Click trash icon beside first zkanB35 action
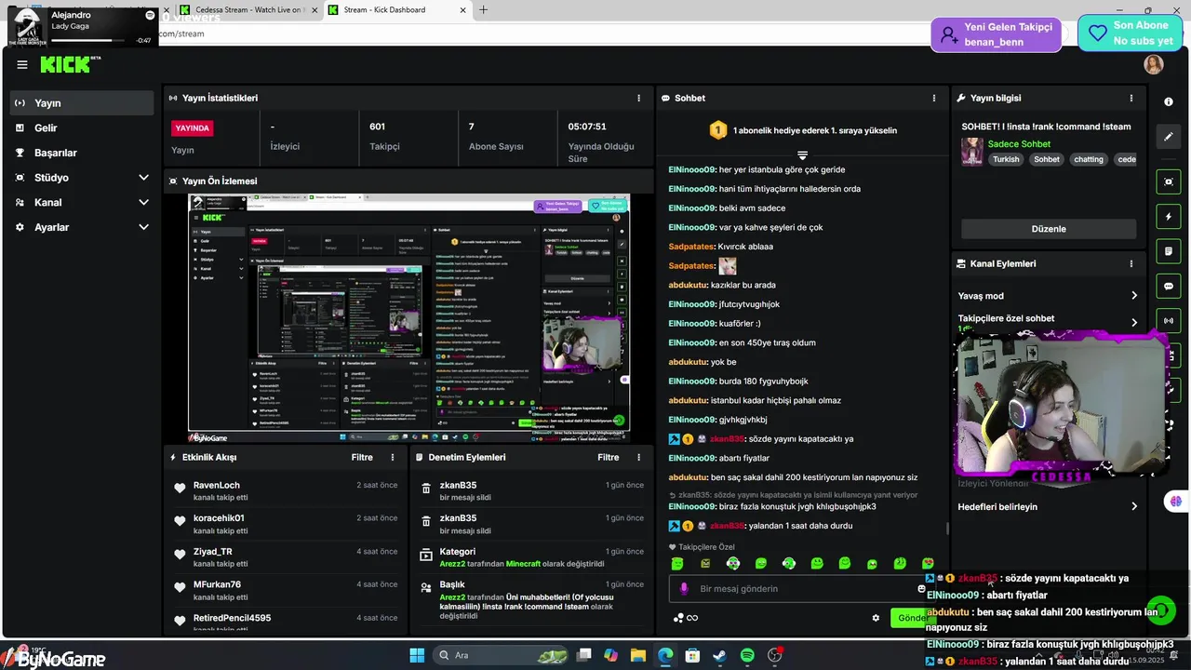The height and width of the screenshot is (670, 1191). point(426,489)
